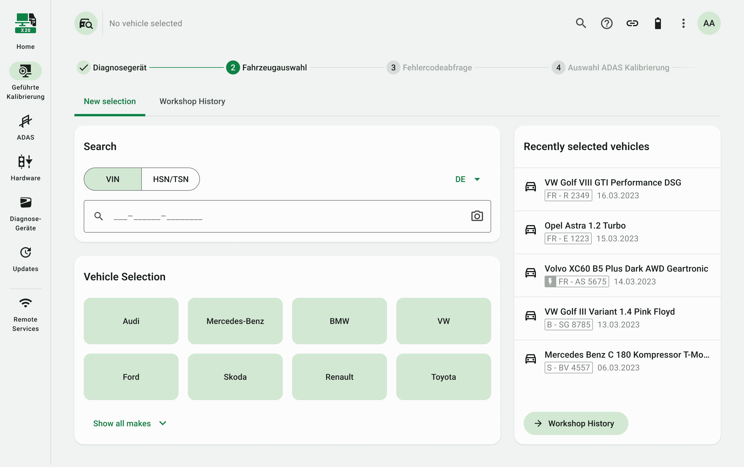The image size is (744, 467).
Task: Switch to the New selection tab
Action: [x=110, y=101]
